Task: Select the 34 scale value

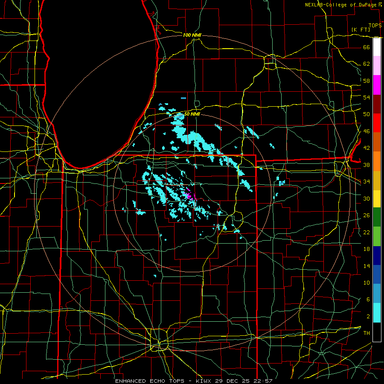Action: click(x=367, y=181)
